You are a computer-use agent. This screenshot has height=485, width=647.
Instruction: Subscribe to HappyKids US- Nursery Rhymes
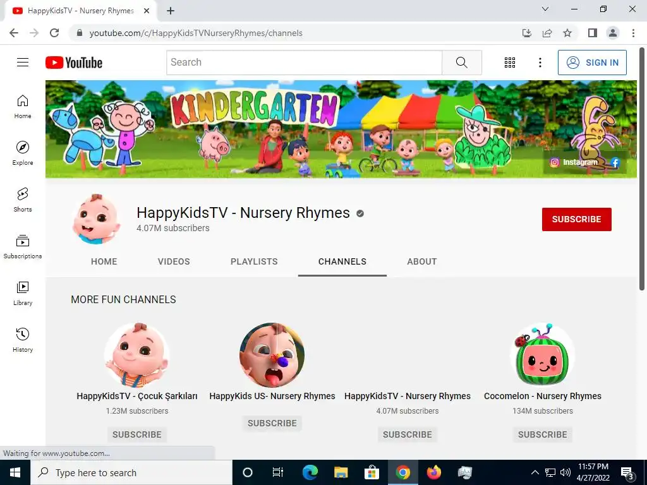tap(272, 423)
